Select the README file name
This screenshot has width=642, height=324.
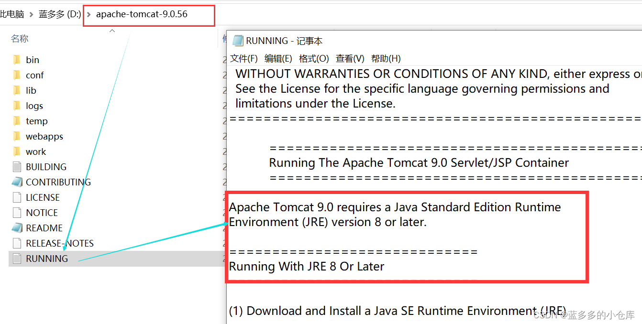tap(44, 228)
